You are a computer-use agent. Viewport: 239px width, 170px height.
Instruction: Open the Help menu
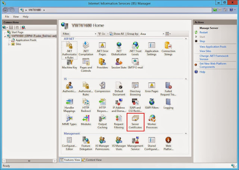[x=26, y=16]
